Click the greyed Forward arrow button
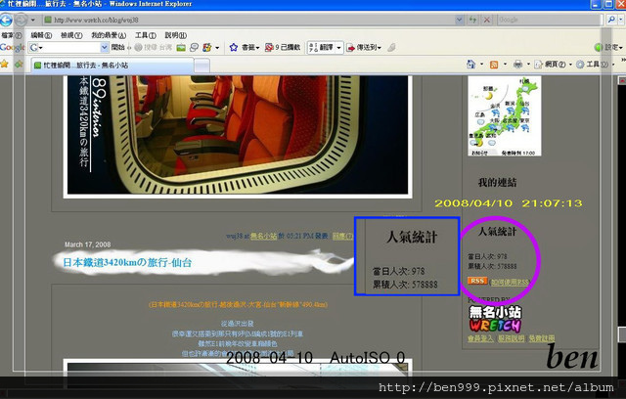The height and width of the screenshot is (399, 626). coord(21,20)
